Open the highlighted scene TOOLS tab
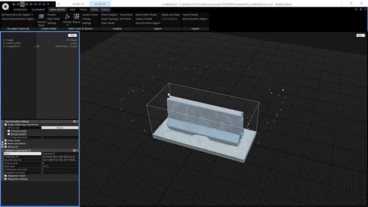Image resolution: width=368 pixels, height=207 pixels. pyautogui.click(x=105, y=10)
